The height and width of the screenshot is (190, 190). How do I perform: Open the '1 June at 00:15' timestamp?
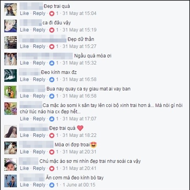click(x=79, y=185)
